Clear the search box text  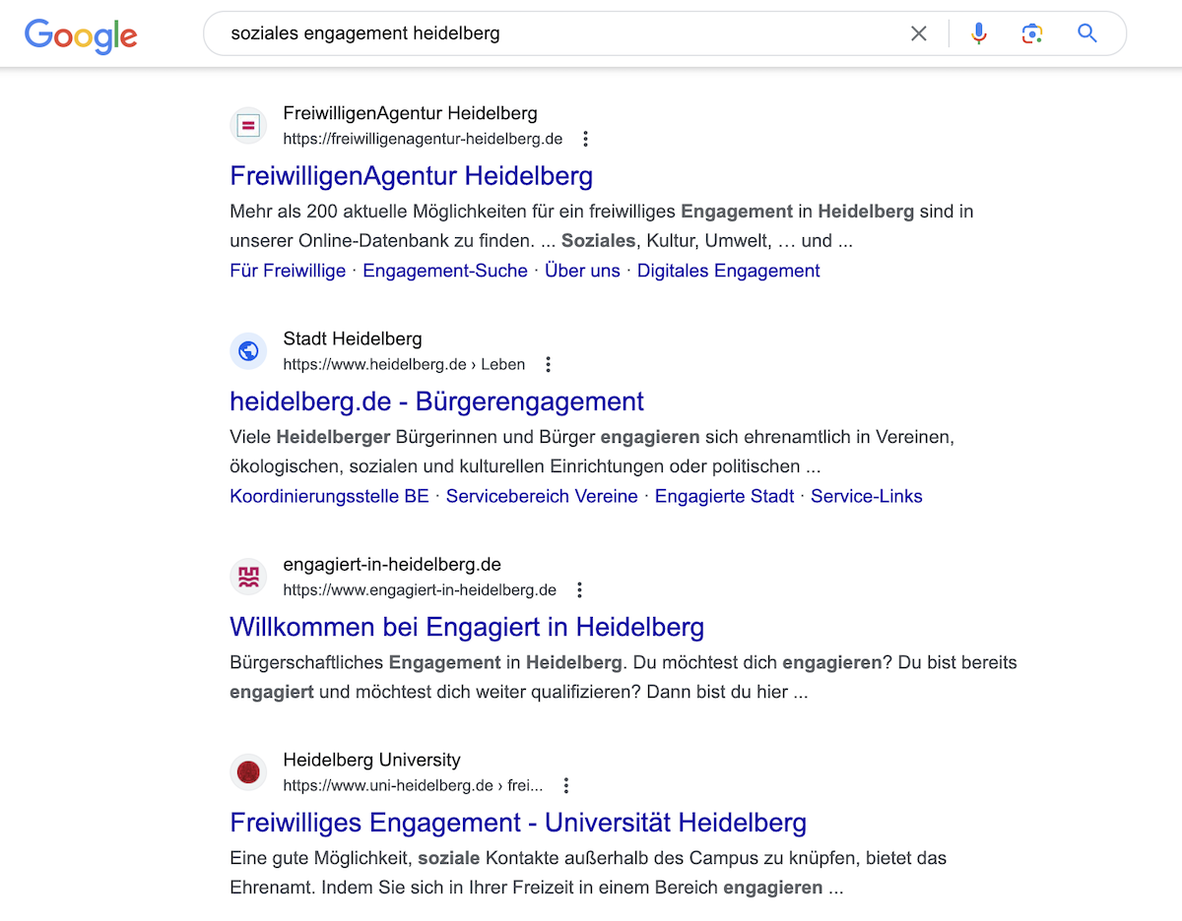[918, 33]
